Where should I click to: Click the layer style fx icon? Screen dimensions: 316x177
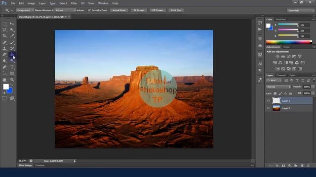[277, 166]
